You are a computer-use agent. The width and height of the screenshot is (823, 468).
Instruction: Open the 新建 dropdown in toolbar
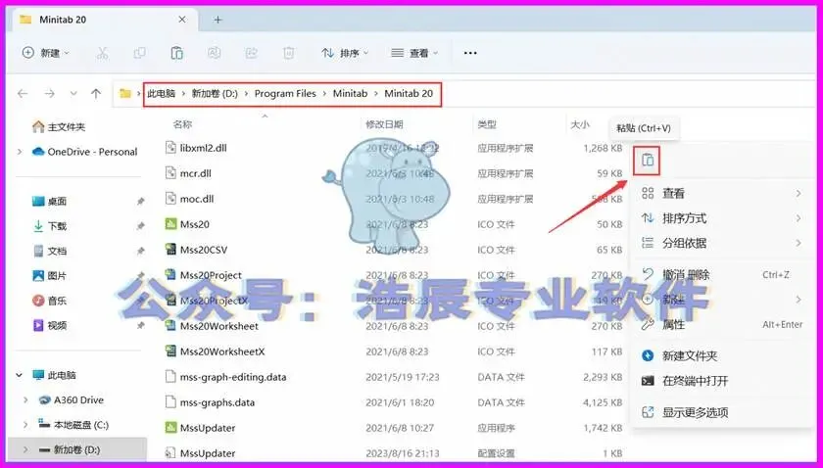pos(46,53)
